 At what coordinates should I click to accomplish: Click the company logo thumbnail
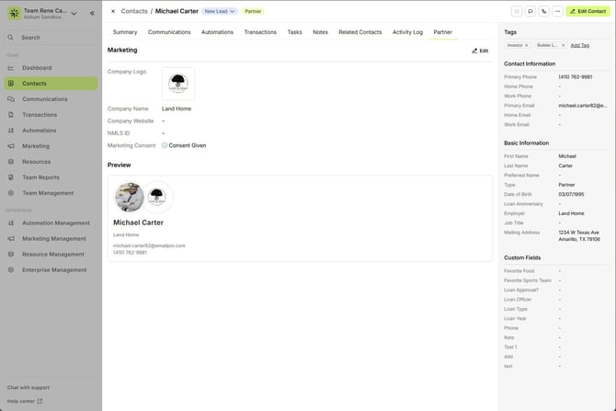[178, 84]
